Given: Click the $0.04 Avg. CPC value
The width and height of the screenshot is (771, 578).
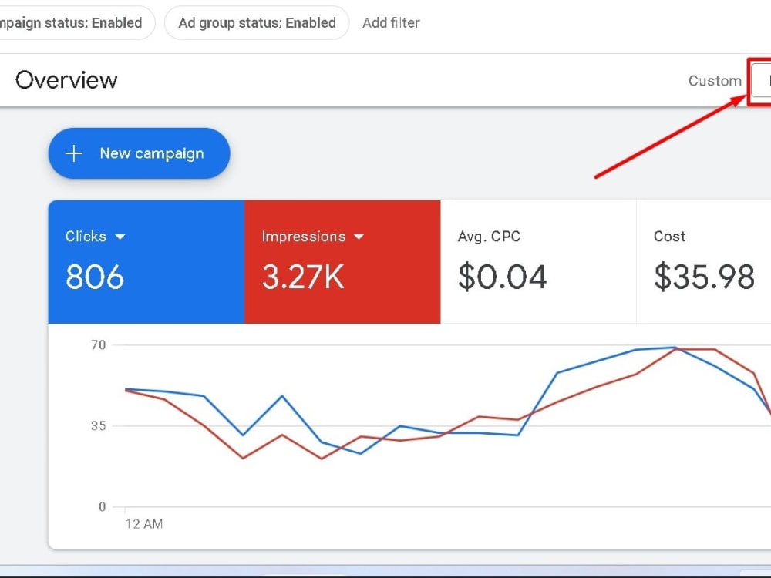Looking at the screenshot, I should coord(502,277).
